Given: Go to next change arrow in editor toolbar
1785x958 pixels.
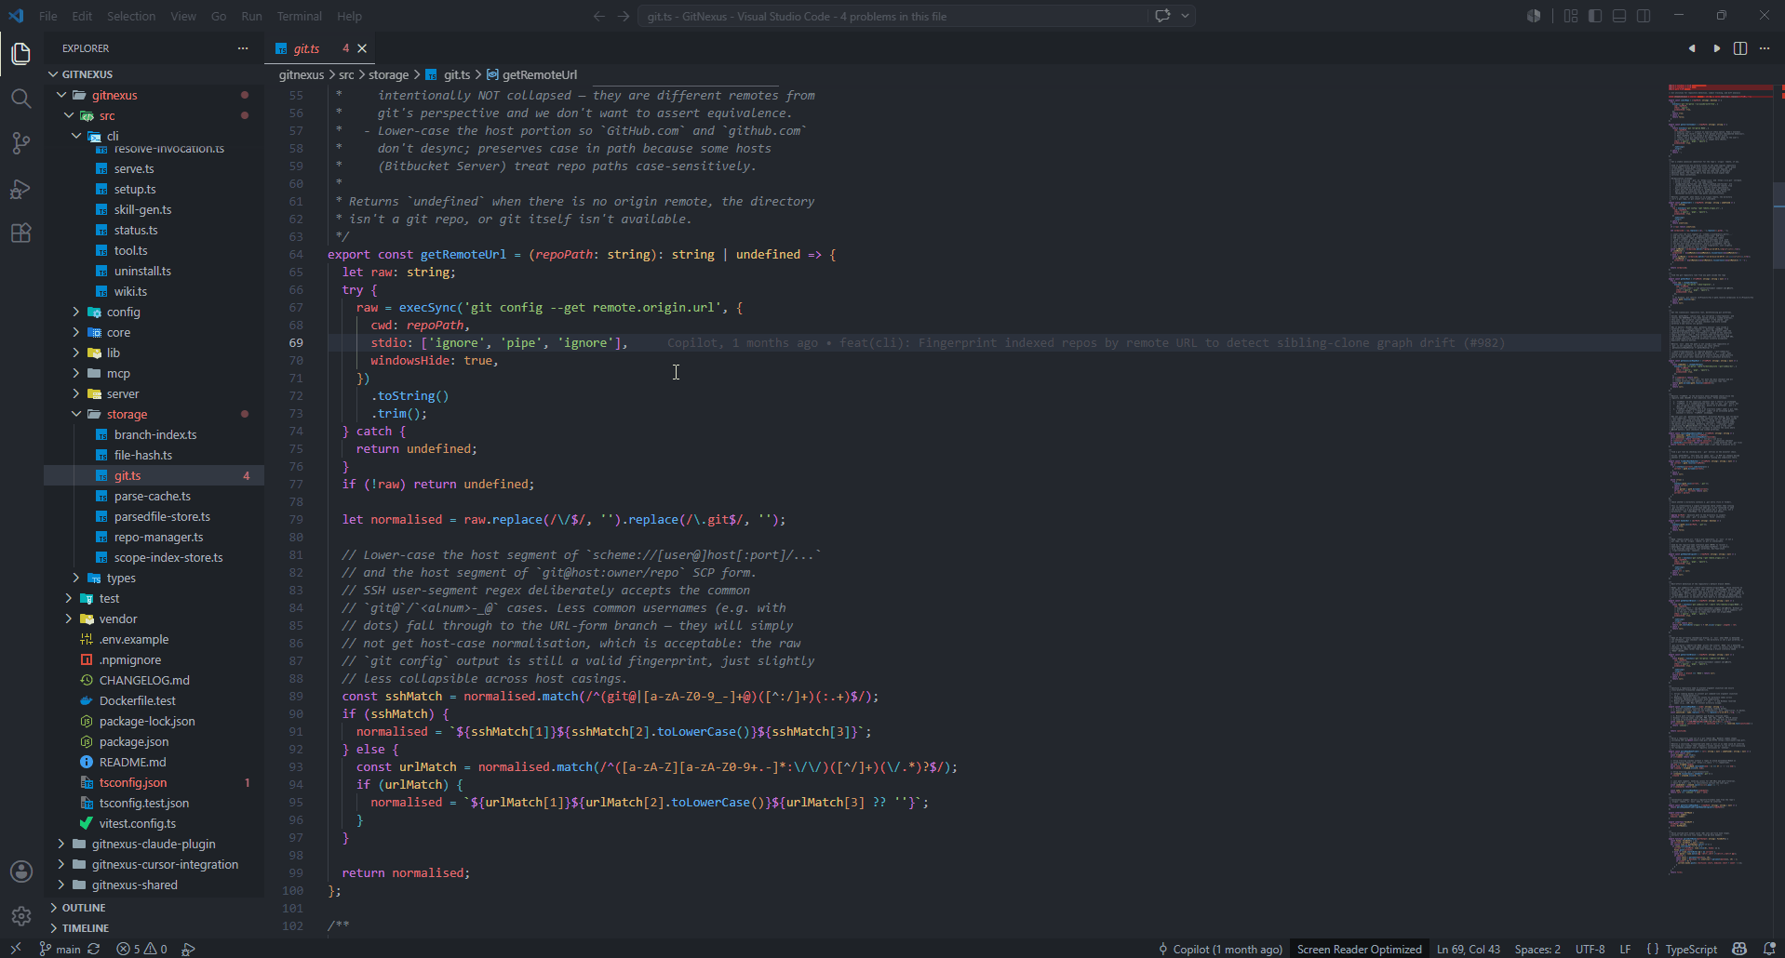Looking at the screenshot, I should click(x=1716, y=48).
